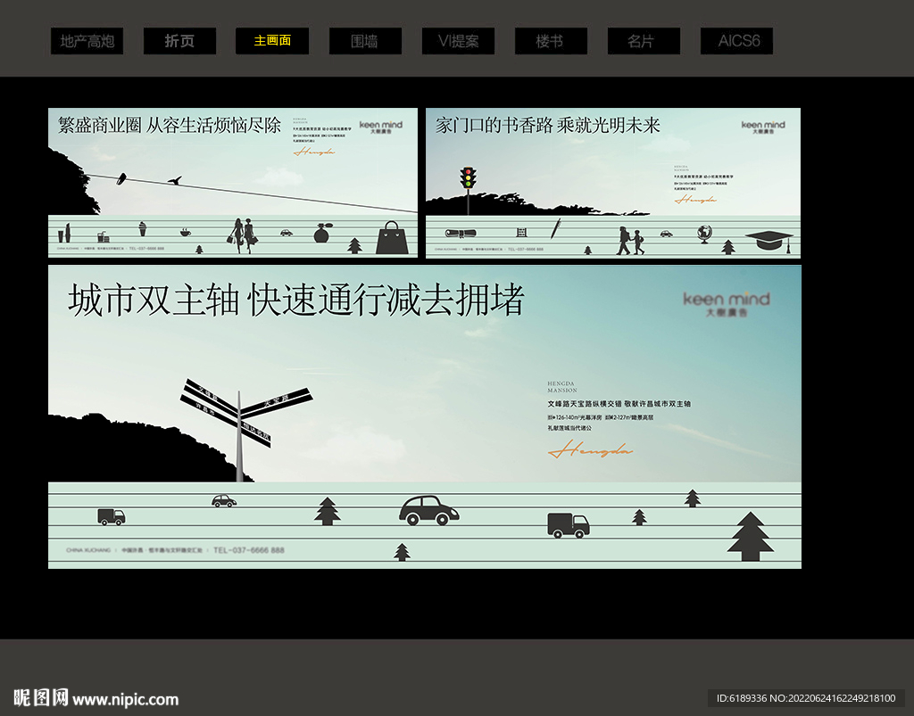Viewport: 914px width, 716px height.
Task: Switch to the 折页 tab
Action: tap(179, 41)
